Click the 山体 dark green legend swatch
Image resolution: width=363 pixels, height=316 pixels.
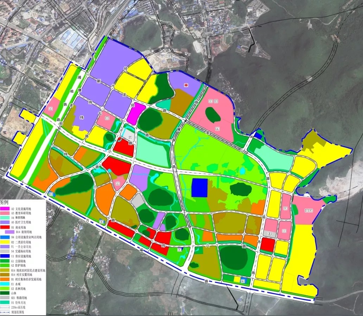[x=5, y=293]
